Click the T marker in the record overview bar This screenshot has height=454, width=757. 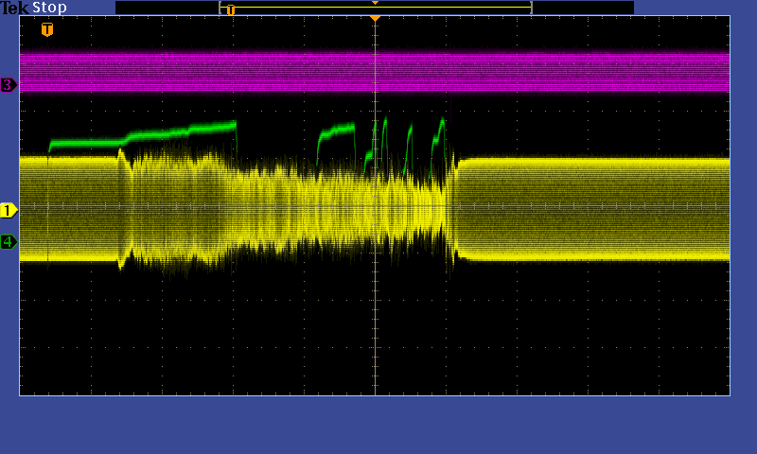click(x=230, y=10)
